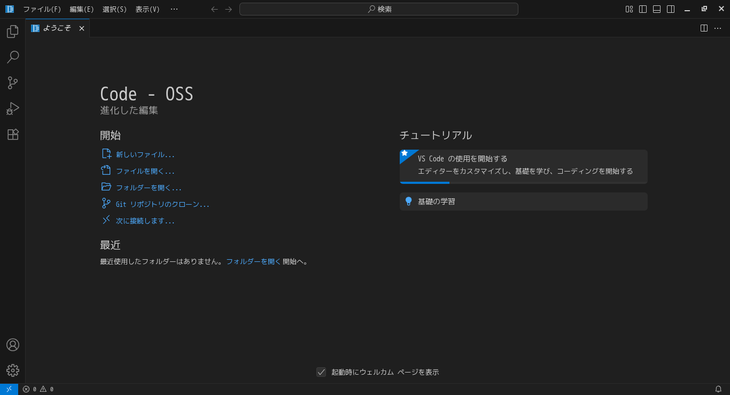Viewport: 730px width, 395px height.
Task: Open the 表示(V) menu
Action: click(x=147, y=9)
